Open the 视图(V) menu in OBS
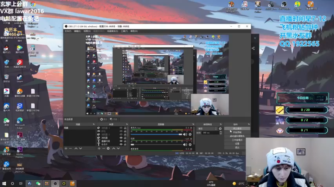Screen dimensions: 334x187 87,31
